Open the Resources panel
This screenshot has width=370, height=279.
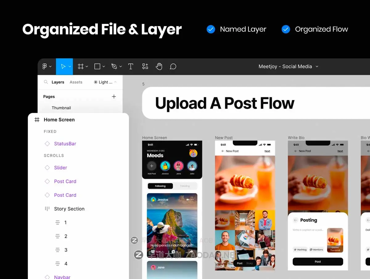point(145,66)
